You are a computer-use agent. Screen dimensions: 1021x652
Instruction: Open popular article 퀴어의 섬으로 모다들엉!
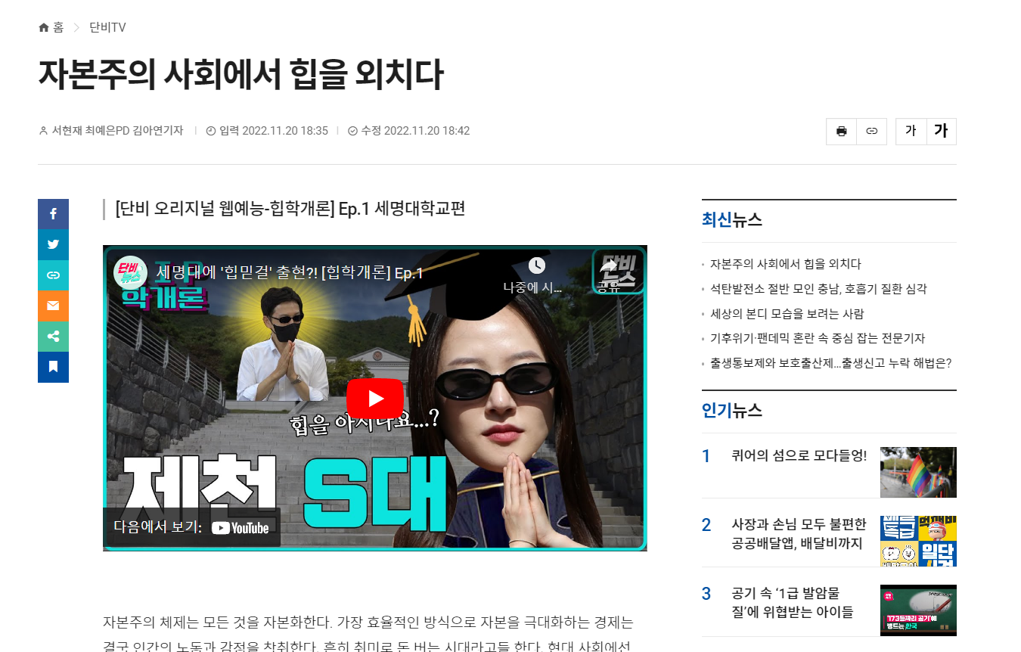799,455
